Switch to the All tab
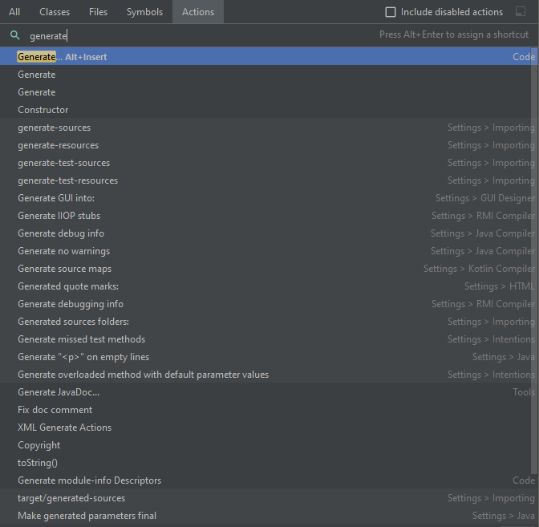539x527 pixels. click(14, 12)
